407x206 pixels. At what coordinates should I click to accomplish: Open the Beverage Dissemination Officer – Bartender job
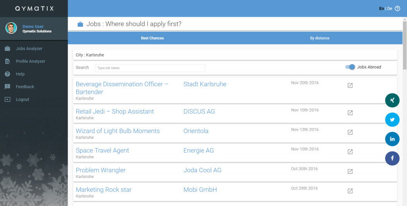[x=122, y=88]
